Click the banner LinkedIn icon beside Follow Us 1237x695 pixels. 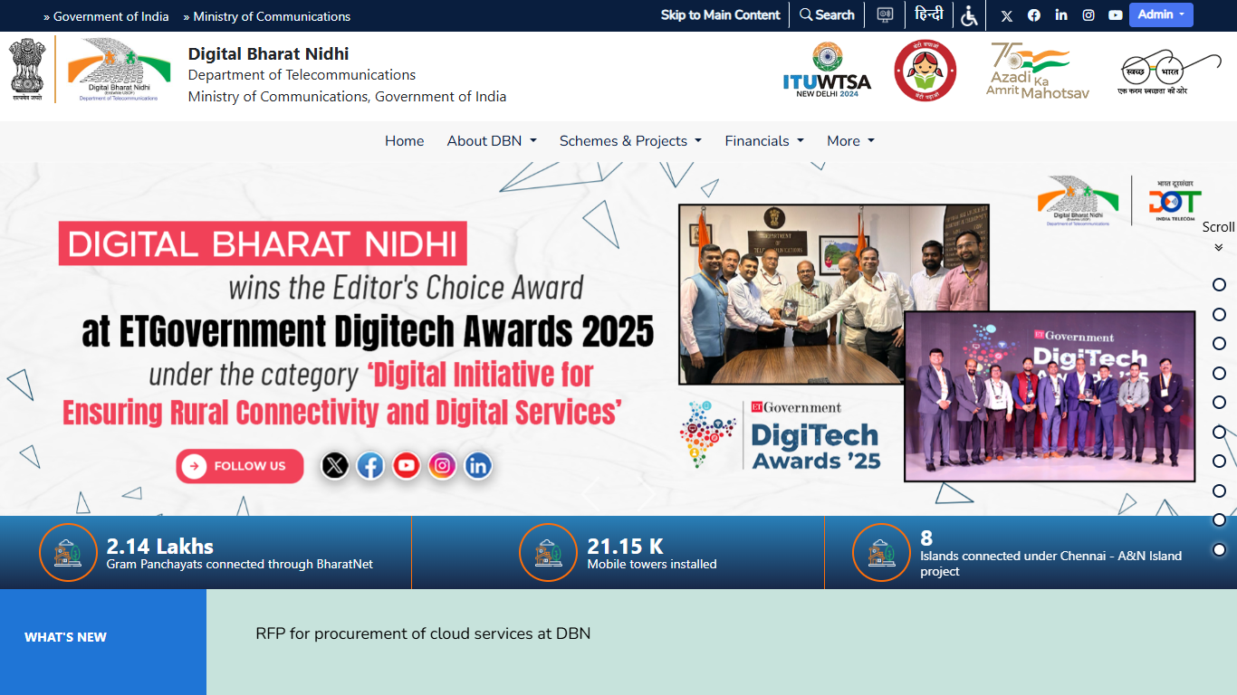coord(478,466)
